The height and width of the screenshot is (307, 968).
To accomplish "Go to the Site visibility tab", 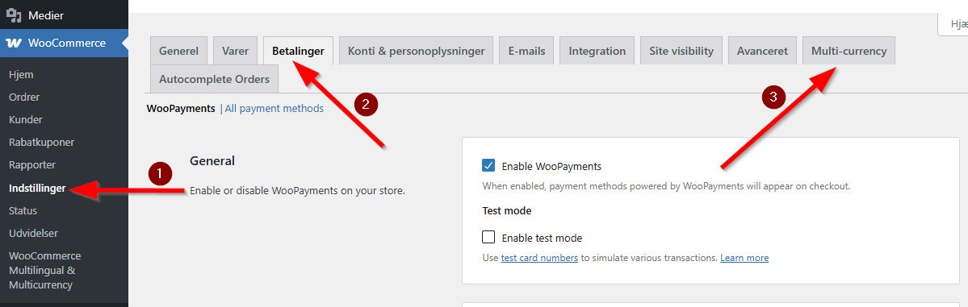I will pos(681,52).
